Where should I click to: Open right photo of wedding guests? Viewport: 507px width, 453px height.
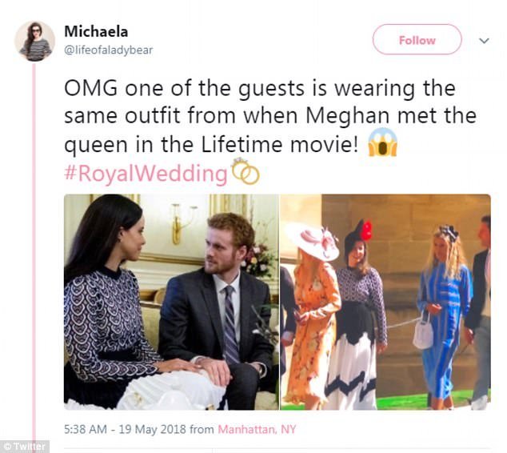click(385, 302)
